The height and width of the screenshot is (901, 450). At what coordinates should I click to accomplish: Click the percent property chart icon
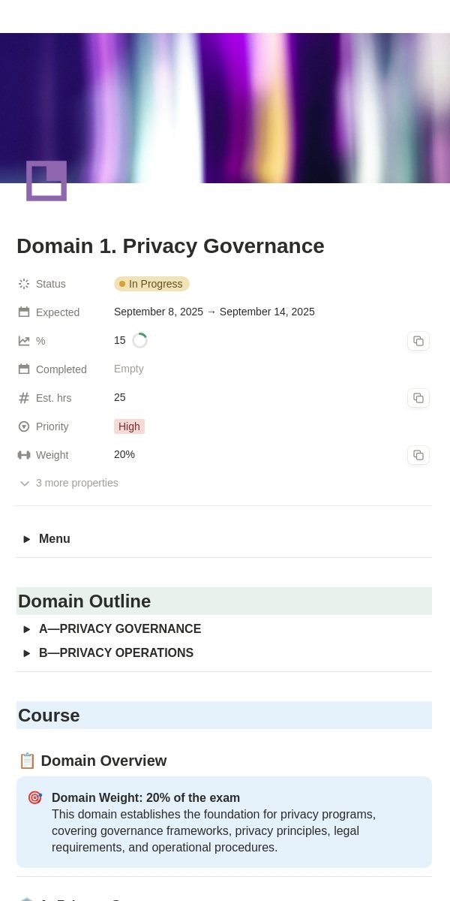click(x=24, y=341)
